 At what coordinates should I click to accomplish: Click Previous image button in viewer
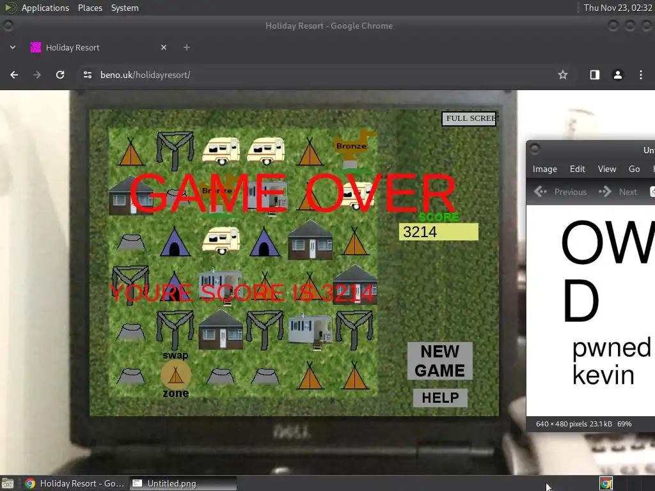click(x=560, y=192)
